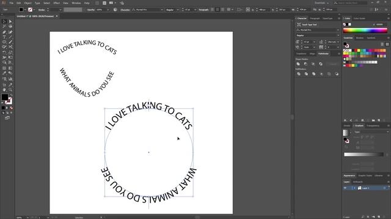391x219 pixels.
Task: Select the Type tool
Action: (x=4, y=37)
